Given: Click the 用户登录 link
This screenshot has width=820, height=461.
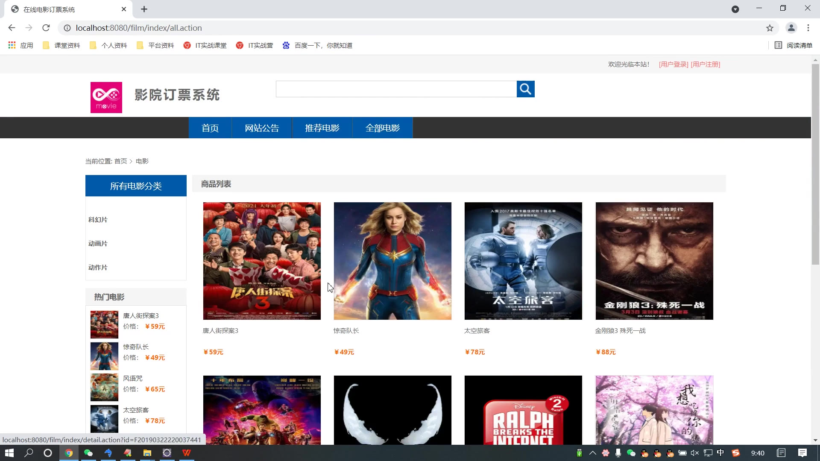Looking at the screenshot, I should (674, 64).
